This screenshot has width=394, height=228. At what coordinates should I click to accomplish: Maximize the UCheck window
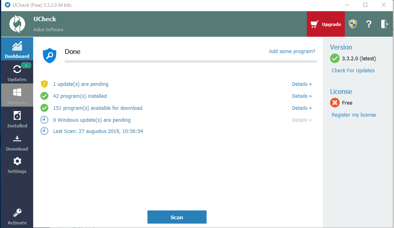(365, 5)
